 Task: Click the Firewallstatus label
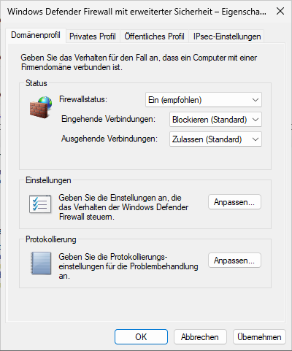click(x=83, y=99)
